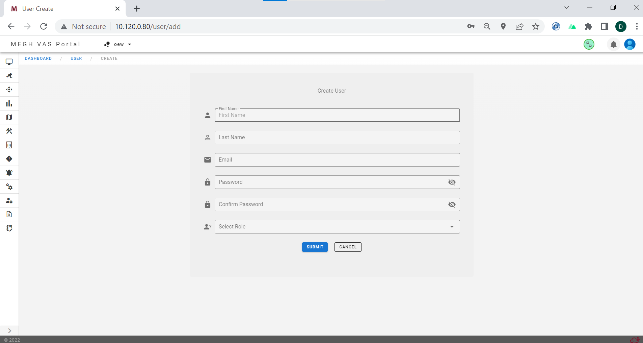Click the bar chart analytics sidebar icon
Viewport: 643px width, 343px height.
point(9,103)
